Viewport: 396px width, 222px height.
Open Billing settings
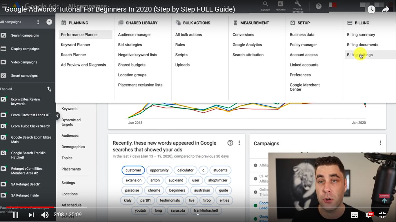(x=370, y=55)
